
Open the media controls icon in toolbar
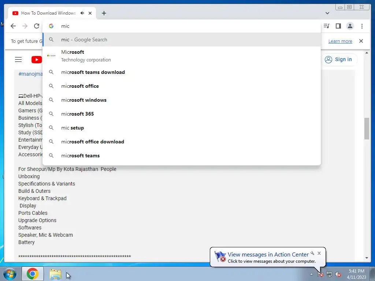pyautogui.click(x=326, y=26)
